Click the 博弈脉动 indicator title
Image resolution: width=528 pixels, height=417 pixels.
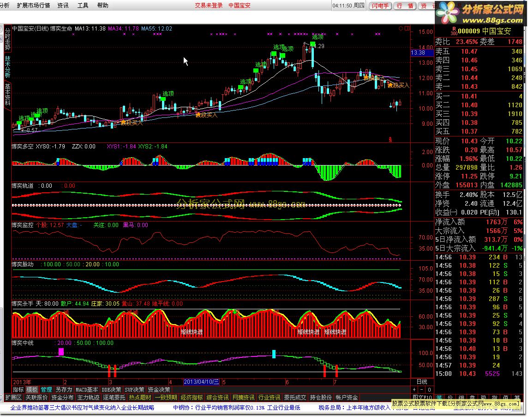pyautogui.click(x=22, y=264)
